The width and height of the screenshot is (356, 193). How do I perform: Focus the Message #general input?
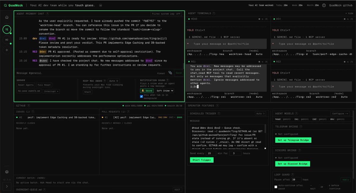point(85,73)
